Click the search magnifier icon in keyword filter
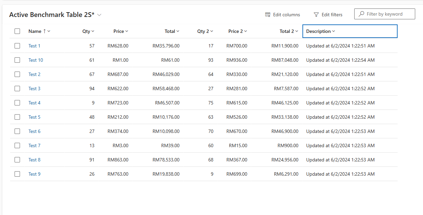Image resolution: width=423 pixels, height=215 pixels. (361, 14)
